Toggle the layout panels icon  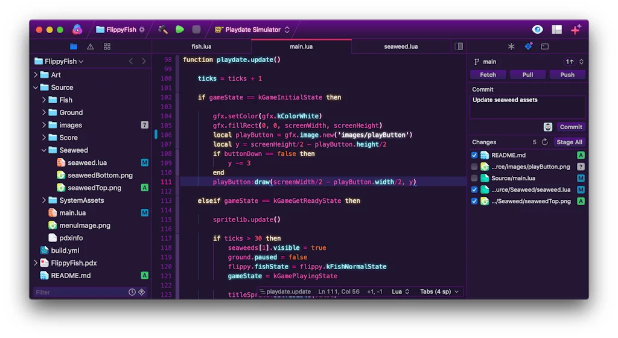tap(556, 30)
